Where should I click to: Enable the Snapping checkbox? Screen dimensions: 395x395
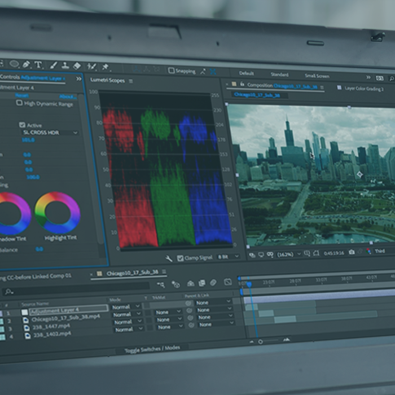[172, 71]
